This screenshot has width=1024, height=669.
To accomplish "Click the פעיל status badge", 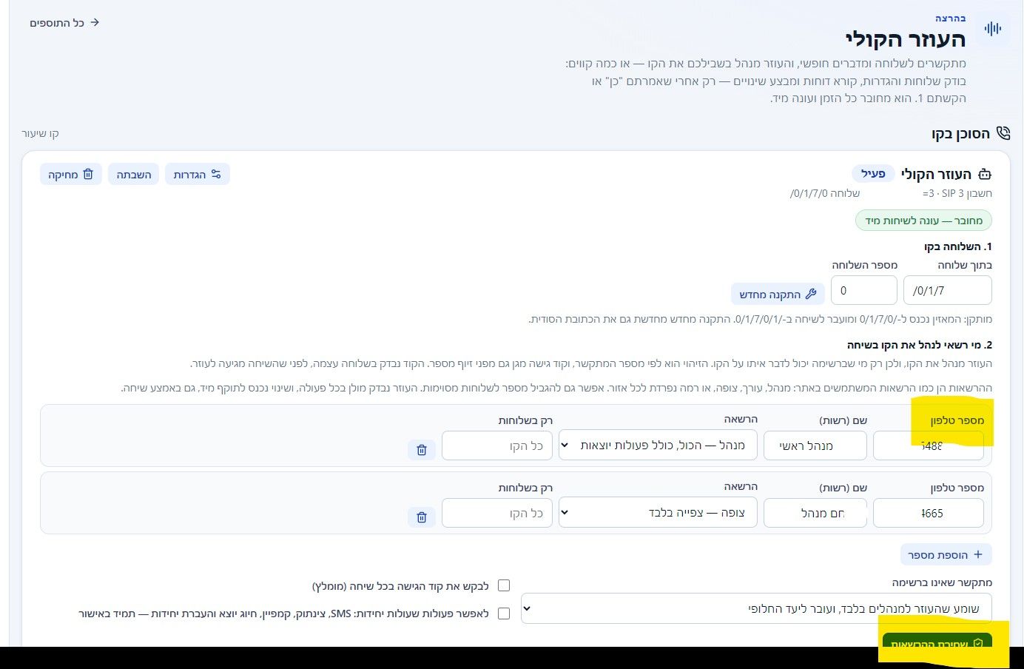I will [x=873, y=174].
